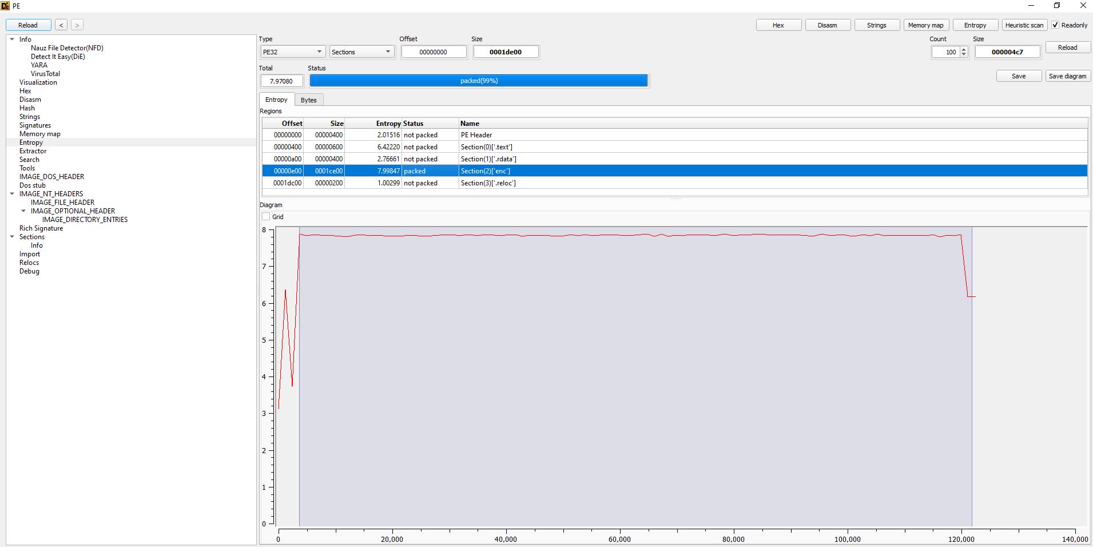Click the back navigation arrow button
This screenshot has width=1093, height=547.
click(61, 25)
